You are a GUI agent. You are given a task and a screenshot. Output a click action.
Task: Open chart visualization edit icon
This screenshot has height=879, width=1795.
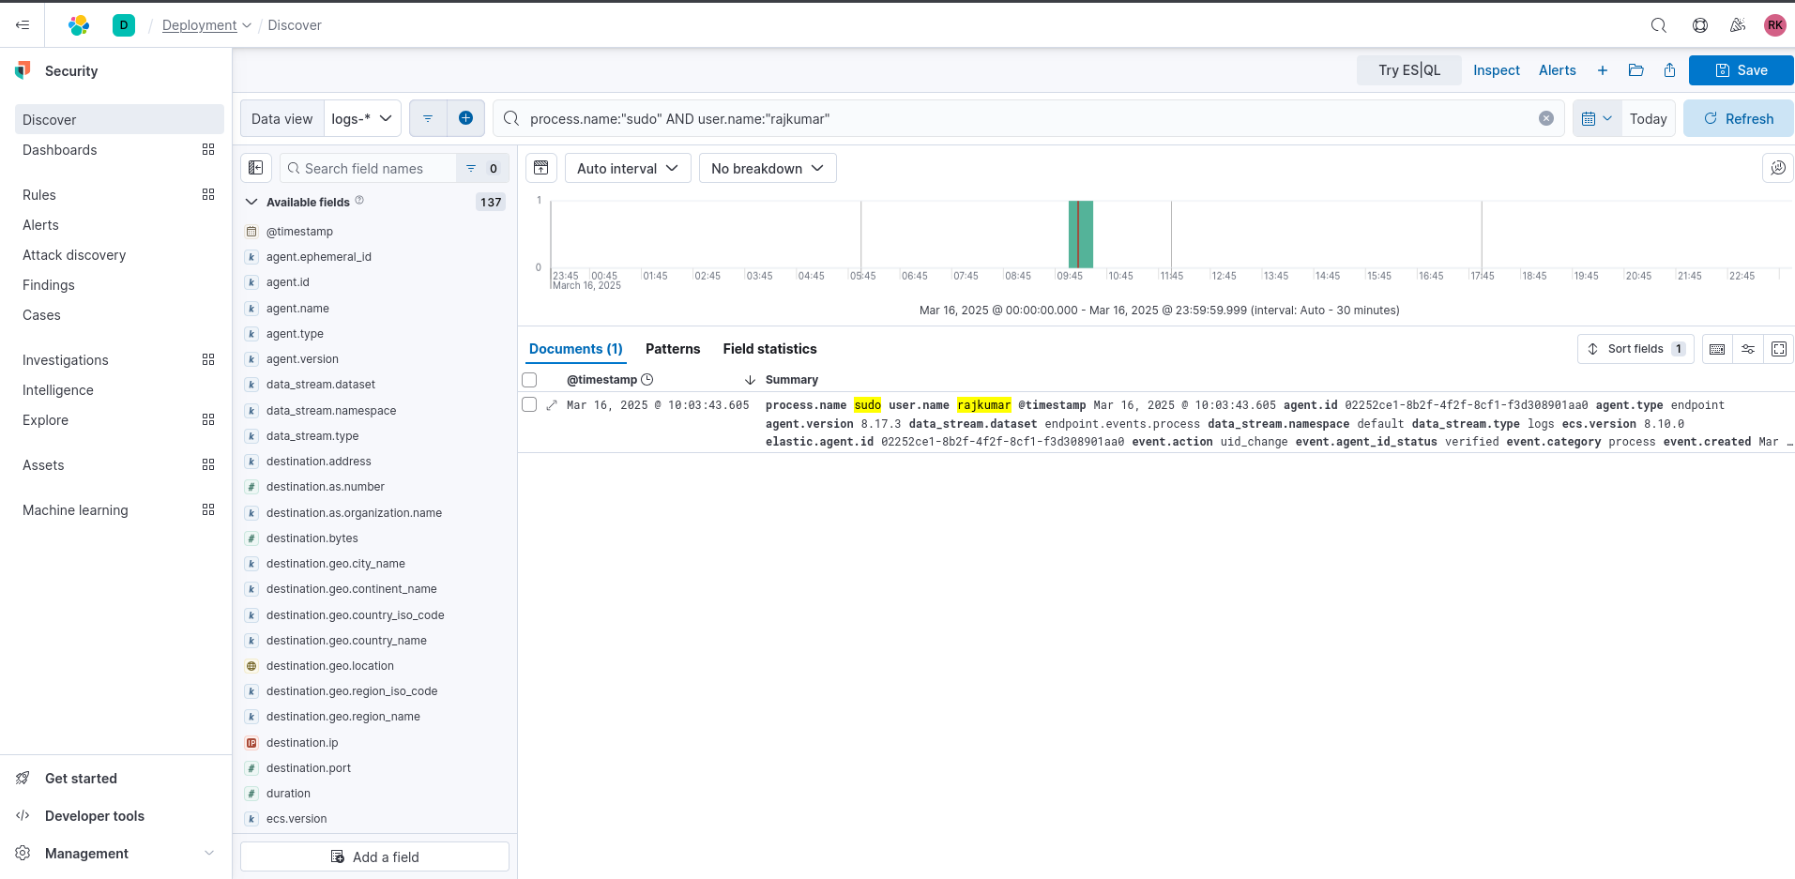coord(1778,168)
